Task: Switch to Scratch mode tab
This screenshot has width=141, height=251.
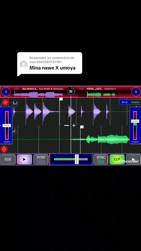Action: [x=136, y=102]
